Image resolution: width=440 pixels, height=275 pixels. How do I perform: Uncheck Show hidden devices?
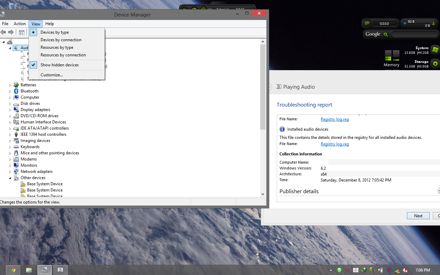pyautogui.click(x=59, y=65)
